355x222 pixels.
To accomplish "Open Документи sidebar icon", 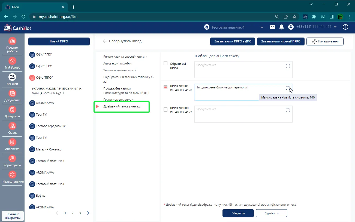I will point(12,93).
